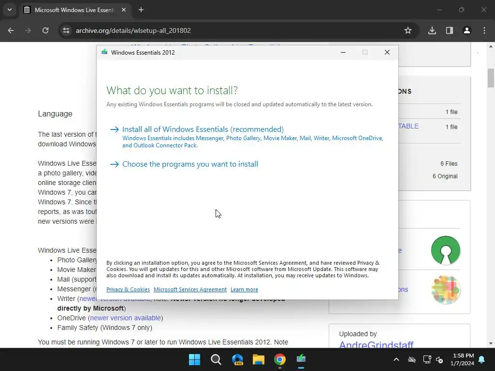Click the green keyhole open-source collection thumbnail
495x371 pixels.
coord(445,251)
